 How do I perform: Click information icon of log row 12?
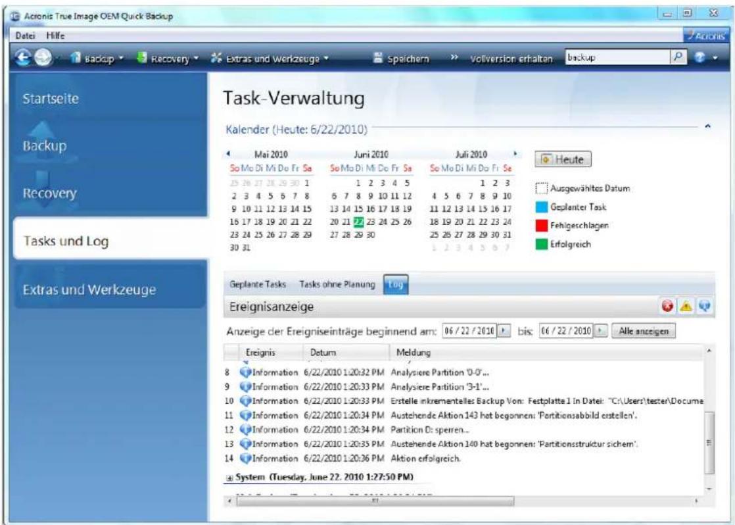coord(246,430)
